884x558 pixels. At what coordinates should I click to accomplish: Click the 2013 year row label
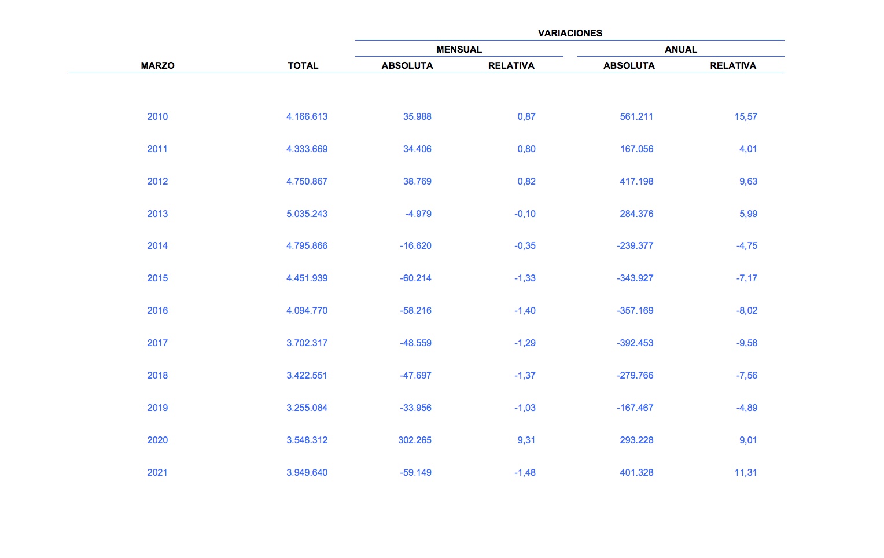click(x=157, y=214)
